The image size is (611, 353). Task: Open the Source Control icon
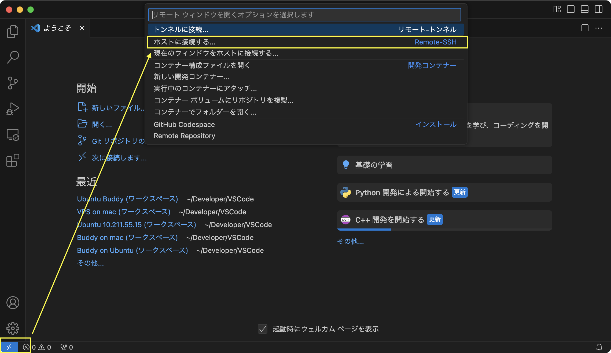(x=12, y=82)
